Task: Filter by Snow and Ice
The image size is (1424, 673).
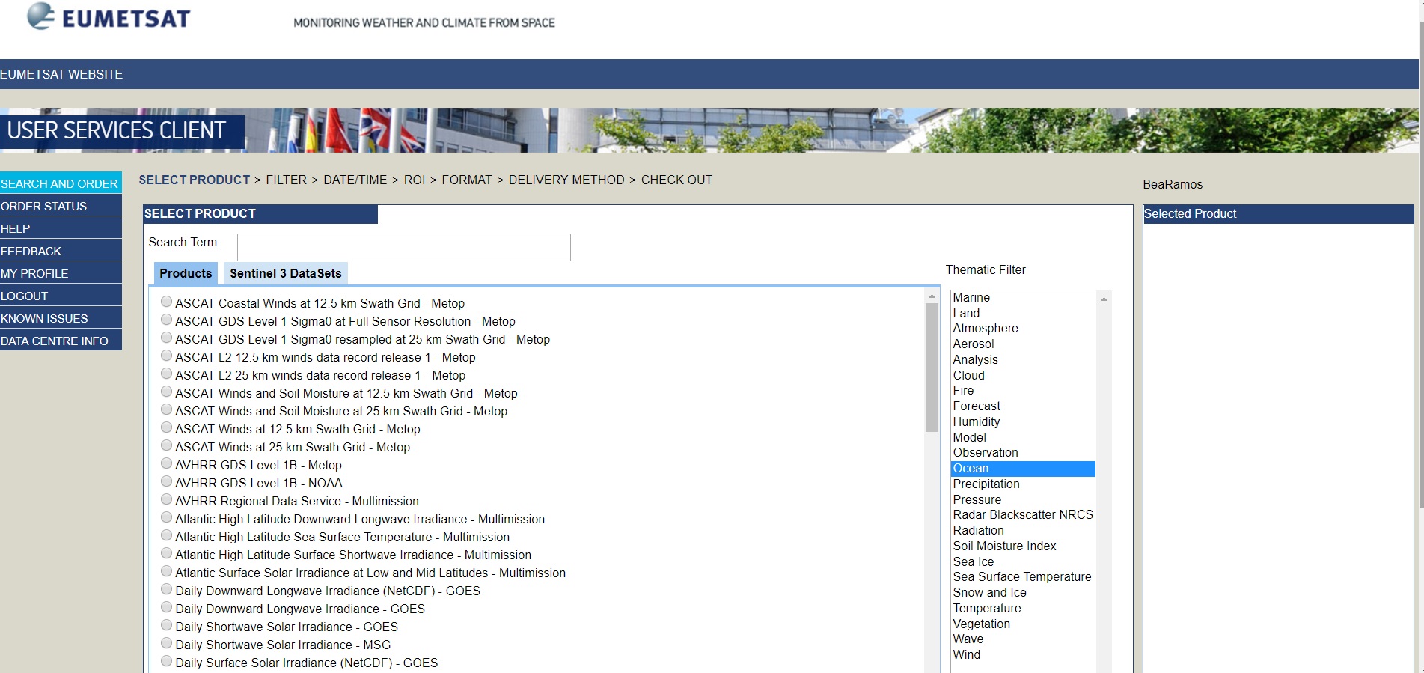Action: coord(1023,592)
